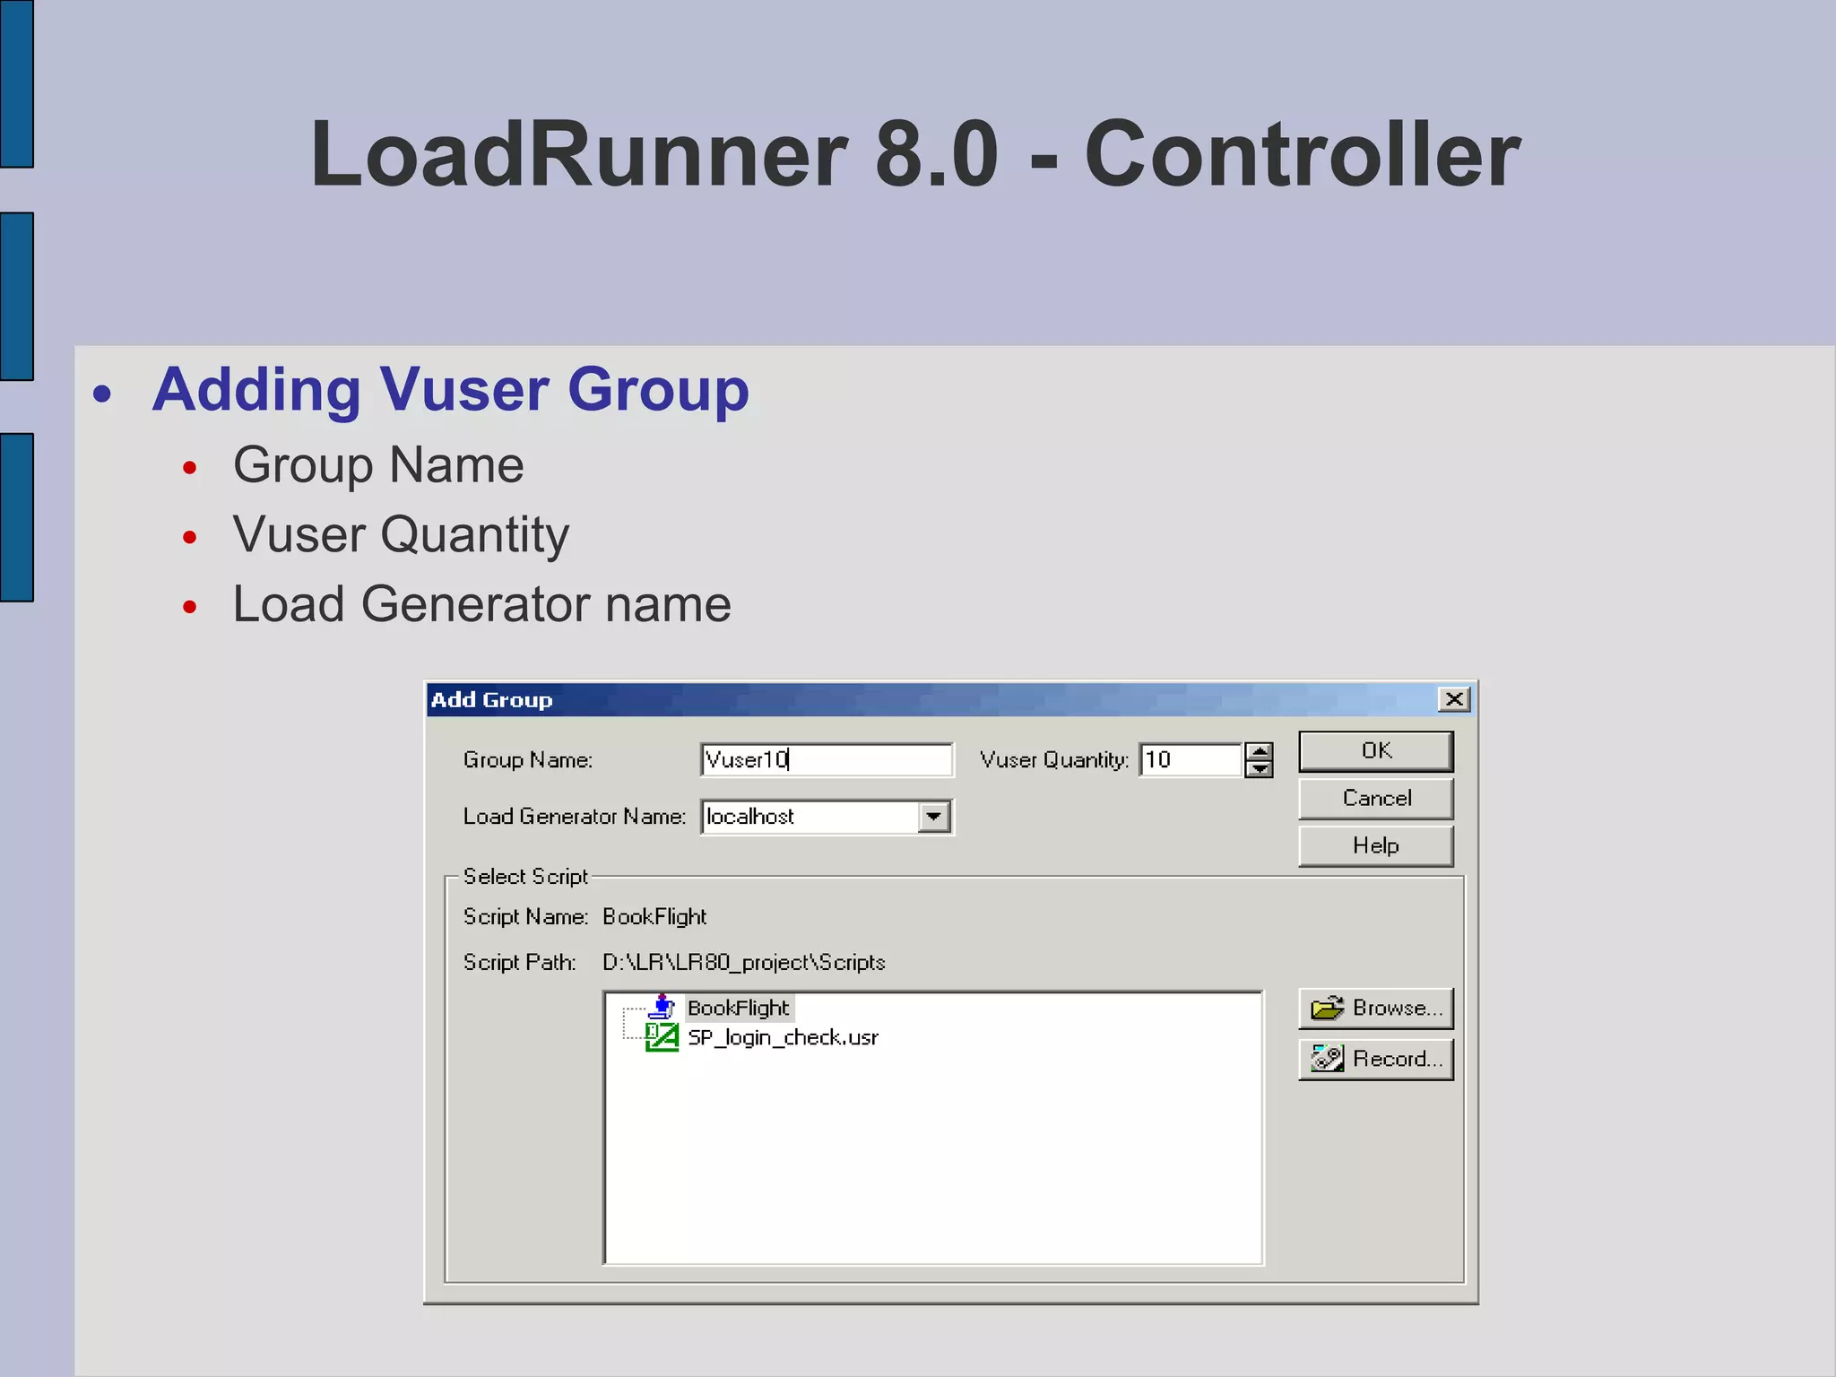1836x1377 pixels.
Task: Close the Add Group dialog window
Action: tap(1454, 699)
